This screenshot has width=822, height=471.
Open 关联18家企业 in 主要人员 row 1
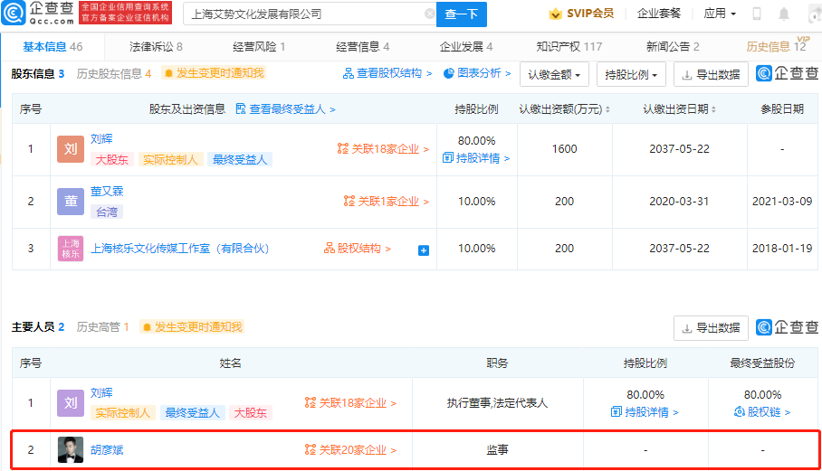350,403
